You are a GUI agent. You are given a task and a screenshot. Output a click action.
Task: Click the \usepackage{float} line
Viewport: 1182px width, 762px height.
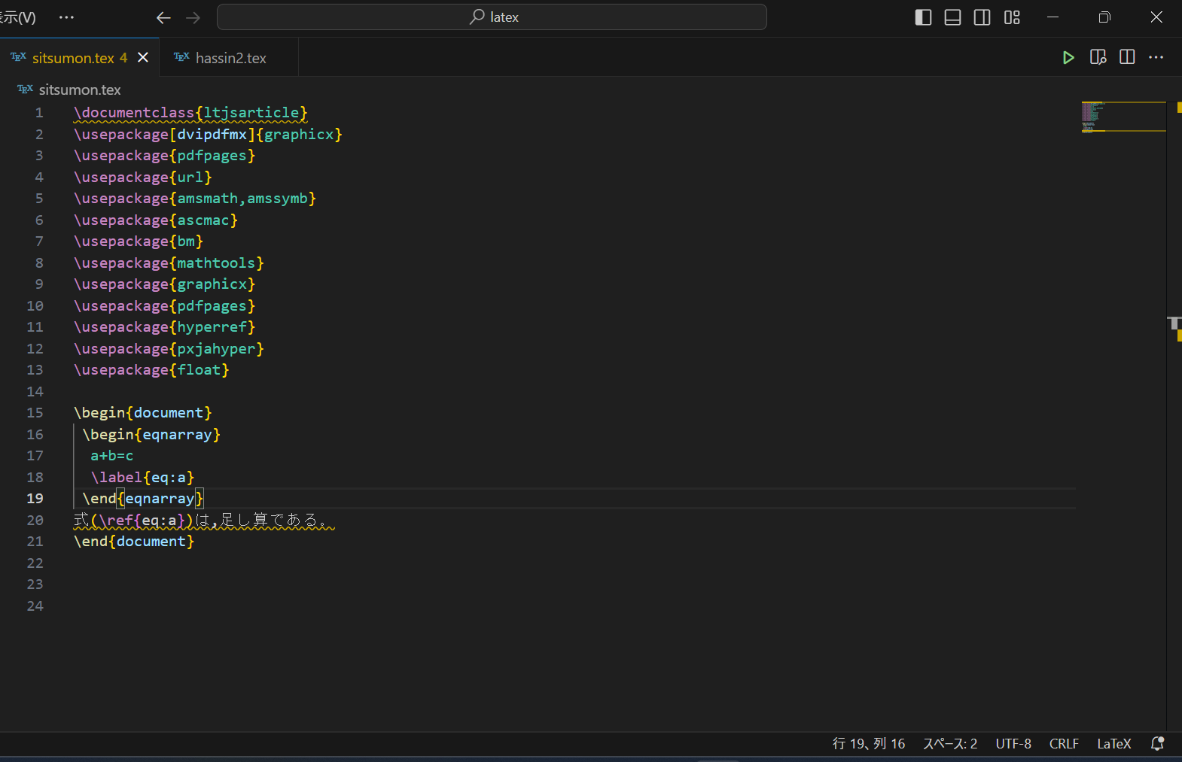tap(151, 370)
